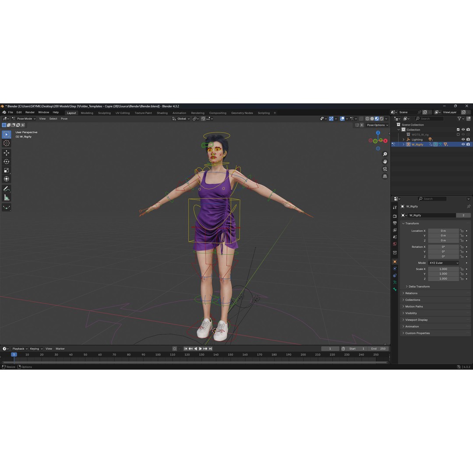Open the Tool properties tab
473x473 pixels.
pyautogui.click(x=395, y=207)
